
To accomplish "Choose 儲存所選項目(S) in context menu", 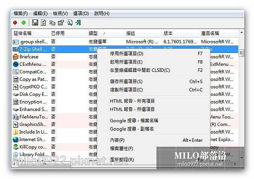I will pos(156,81).
